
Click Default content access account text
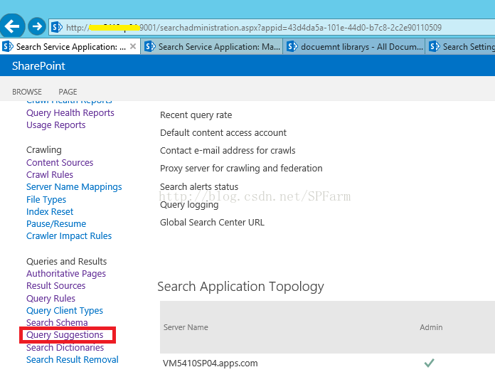coord(223,132)
